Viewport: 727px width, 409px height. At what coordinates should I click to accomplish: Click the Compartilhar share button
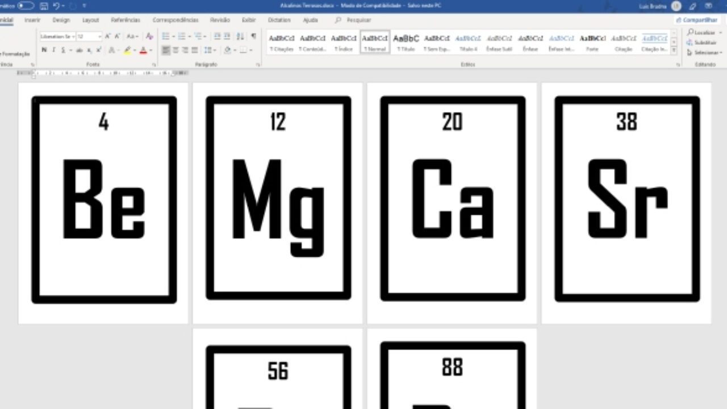tap(696, 20)
